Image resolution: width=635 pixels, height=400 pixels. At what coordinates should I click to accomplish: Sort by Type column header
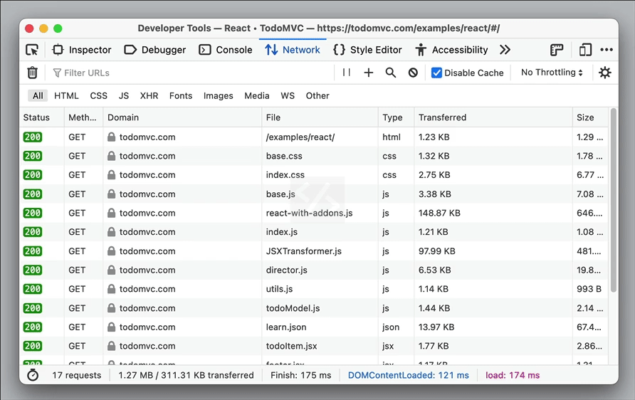tap(396, 117)
